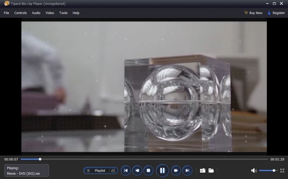
Task: Open the Tools menu
Action: (x=63, y=13)
